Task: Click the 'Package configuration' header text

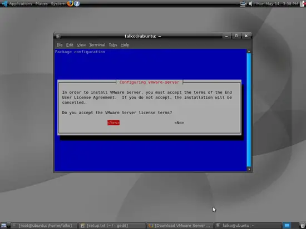Action: click(80, 52)
